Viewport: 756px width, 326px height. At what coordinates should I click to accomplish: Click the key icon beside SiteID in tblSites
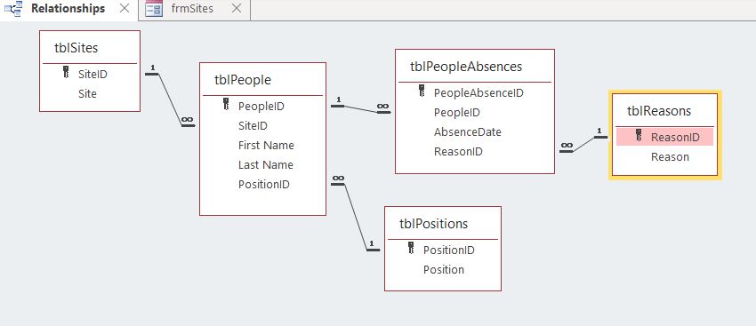(x=66, y=72)
